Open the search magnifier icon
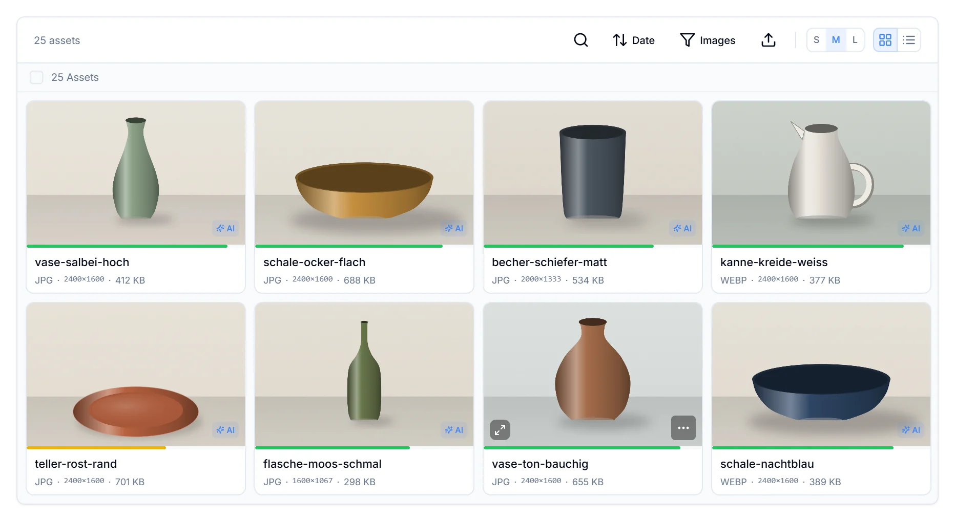Image resolution: width=955 pixels, height=521 pixels. pyautogui.click(x=580, y=40)
